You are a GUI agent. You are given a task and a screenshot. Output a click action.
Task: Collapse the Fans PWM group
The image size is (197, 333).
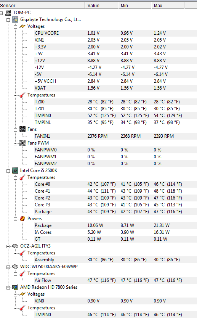[16, 143]
